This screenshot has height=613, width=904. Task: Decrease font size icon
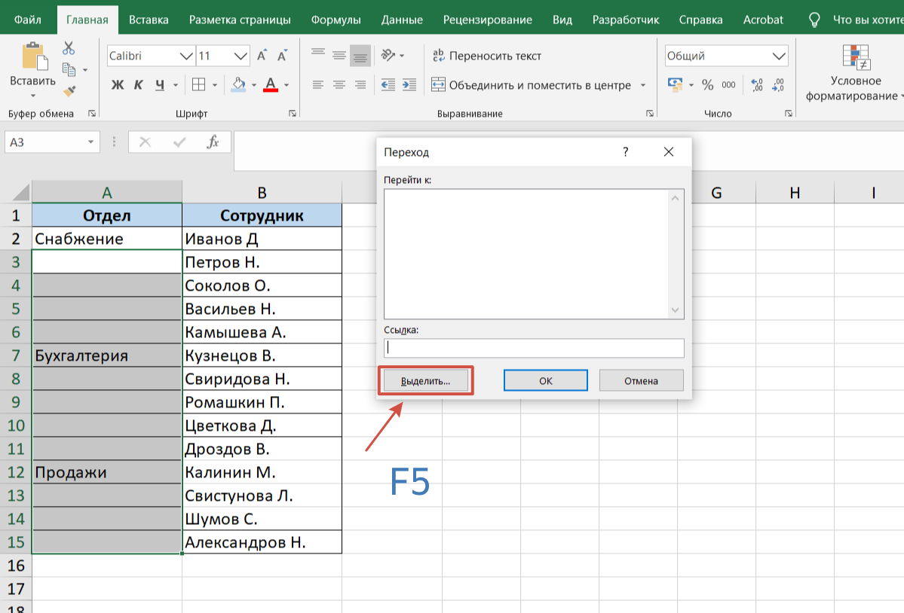point(282,56)
